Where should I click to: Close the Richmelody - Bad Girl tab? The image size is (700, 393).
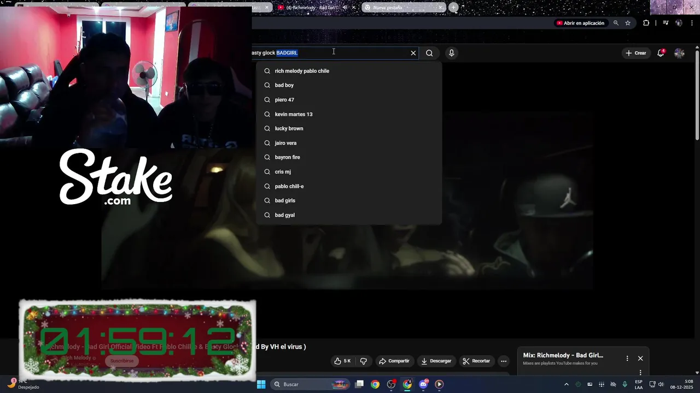click(x=354, y=8)
